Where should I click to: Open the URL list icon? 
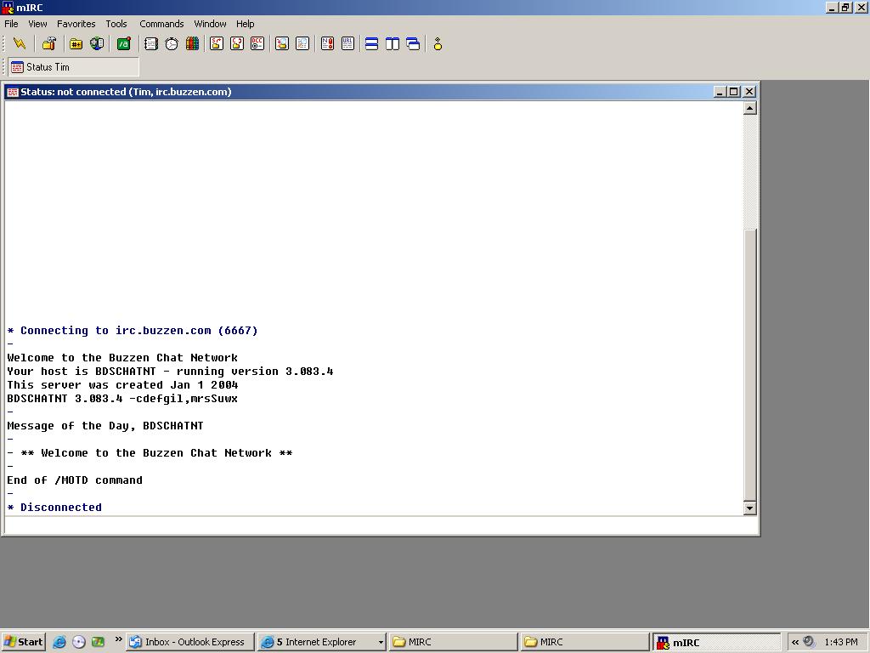(x=347, y=44)
